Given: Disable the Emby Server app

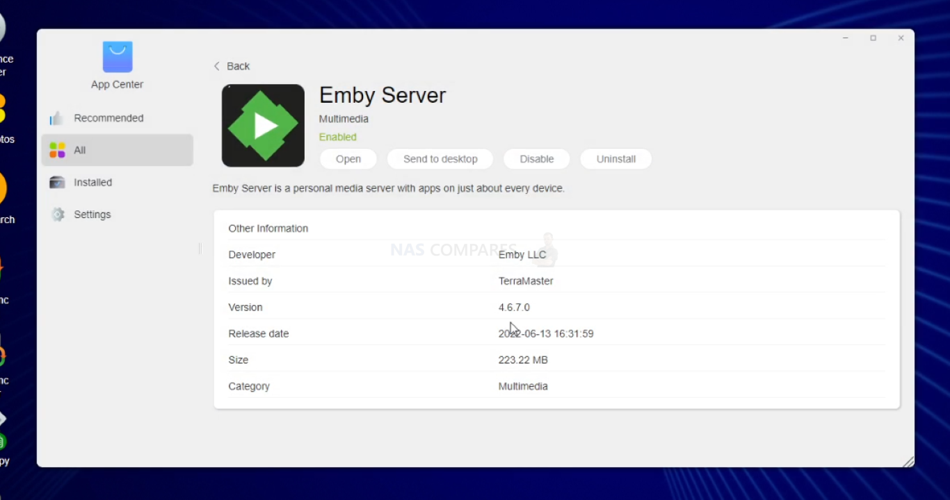Looking at the screenshot, I should coord(537,159).
